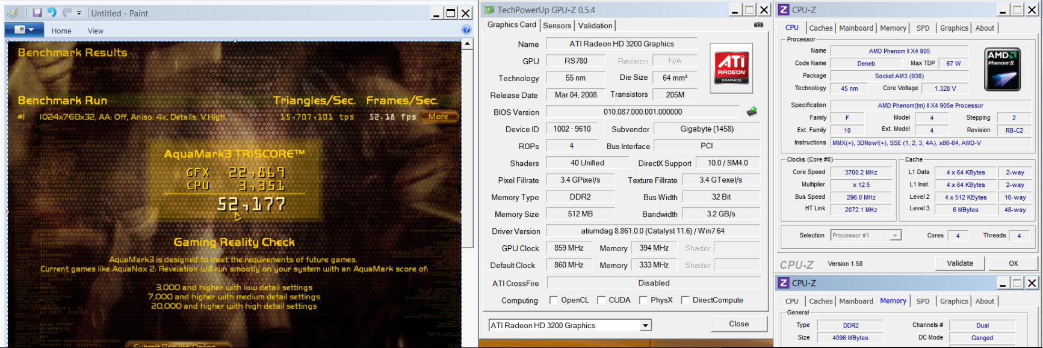Open Paint's Customize Quick Access Toolbar arrow

tap(80, 13)
